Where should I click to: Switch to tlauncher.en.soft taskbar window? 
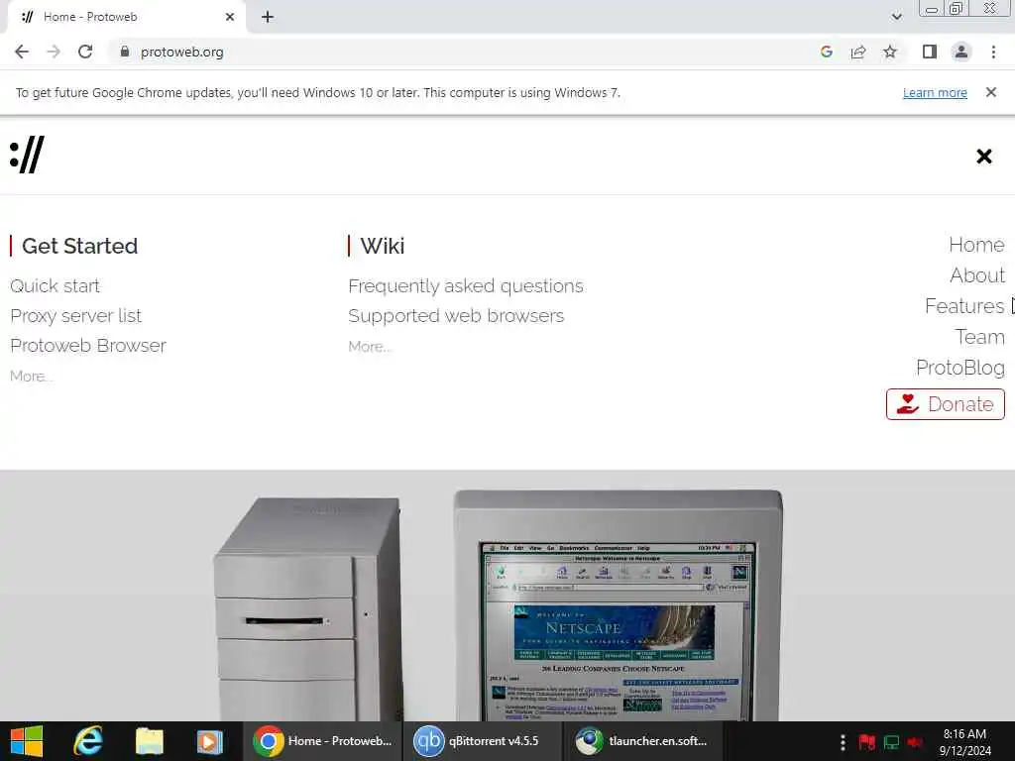tap(644, 741)
